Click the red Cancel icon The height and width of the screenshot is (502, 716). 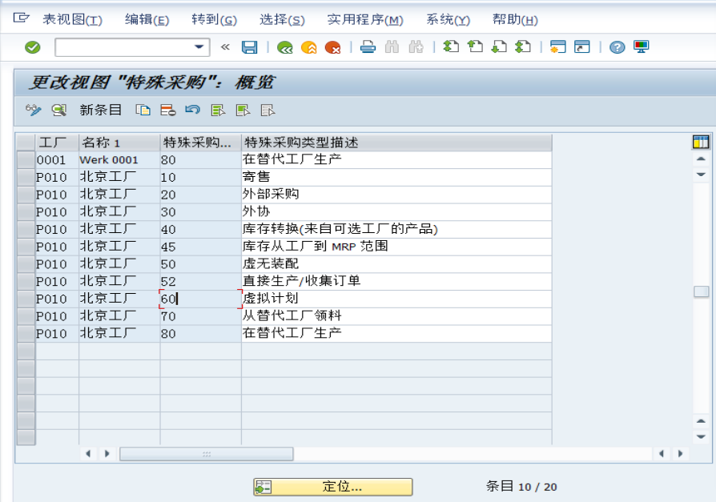pyautogui.click(x=333, y=47)
